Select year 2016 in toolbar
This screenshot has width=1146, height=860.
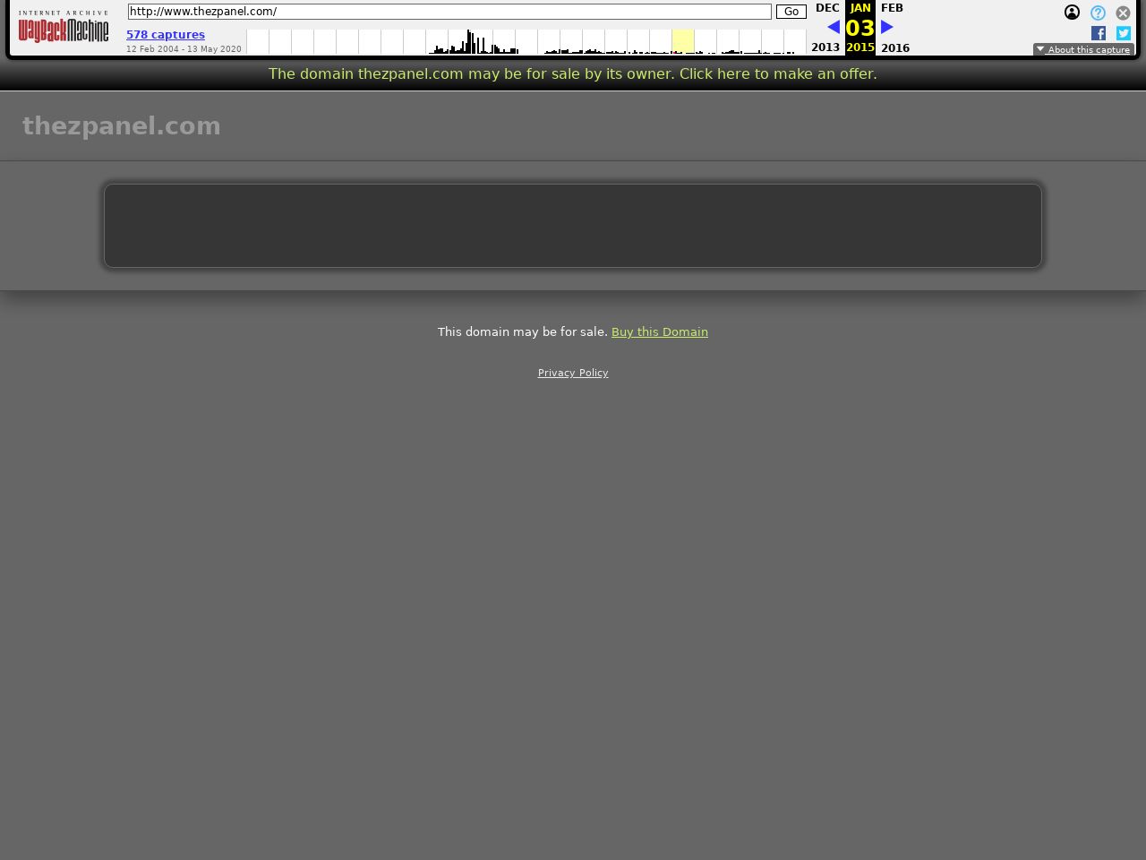tap(895, 47)
